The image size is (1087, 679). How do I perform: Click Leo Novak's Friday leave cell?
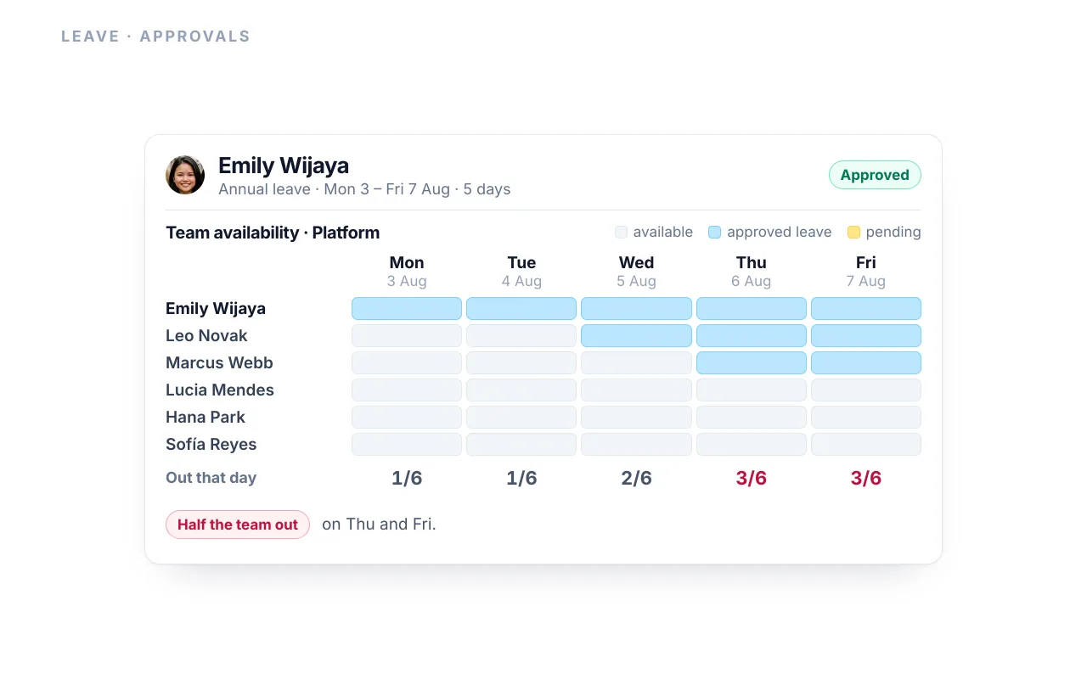point(866,335)
